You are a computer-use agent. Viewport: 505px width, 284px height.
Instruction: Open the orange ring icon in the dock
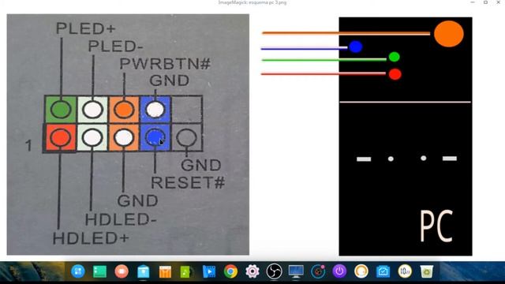(x=361, y=271)
